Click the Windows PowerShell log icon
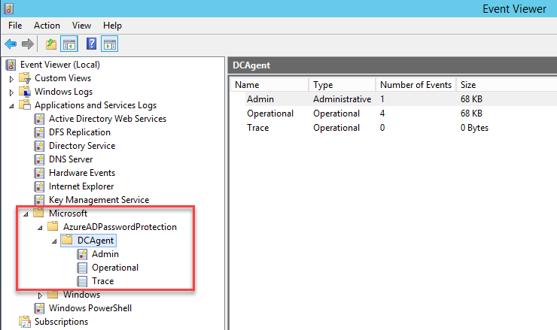The image size is (557, 330). pos(39,308)
